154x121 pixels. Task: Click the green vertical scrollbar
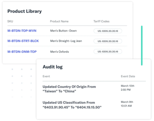click(142, 46)
